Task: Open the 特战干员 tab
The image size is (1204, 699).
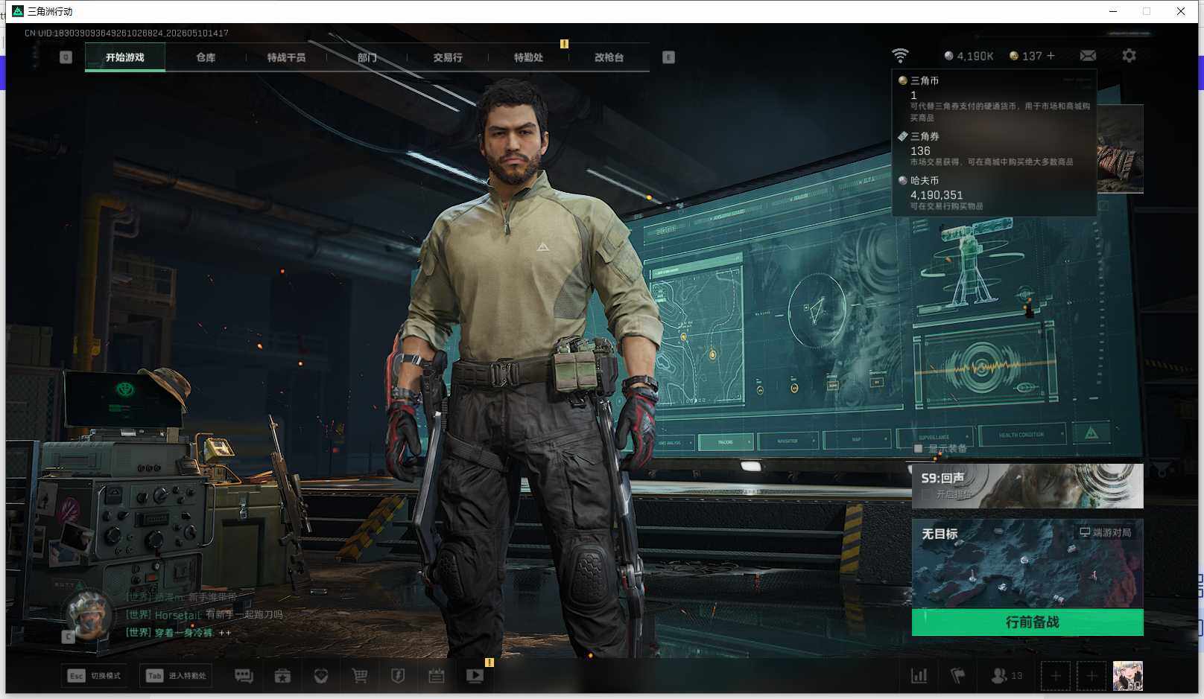Action: point(286,57)
